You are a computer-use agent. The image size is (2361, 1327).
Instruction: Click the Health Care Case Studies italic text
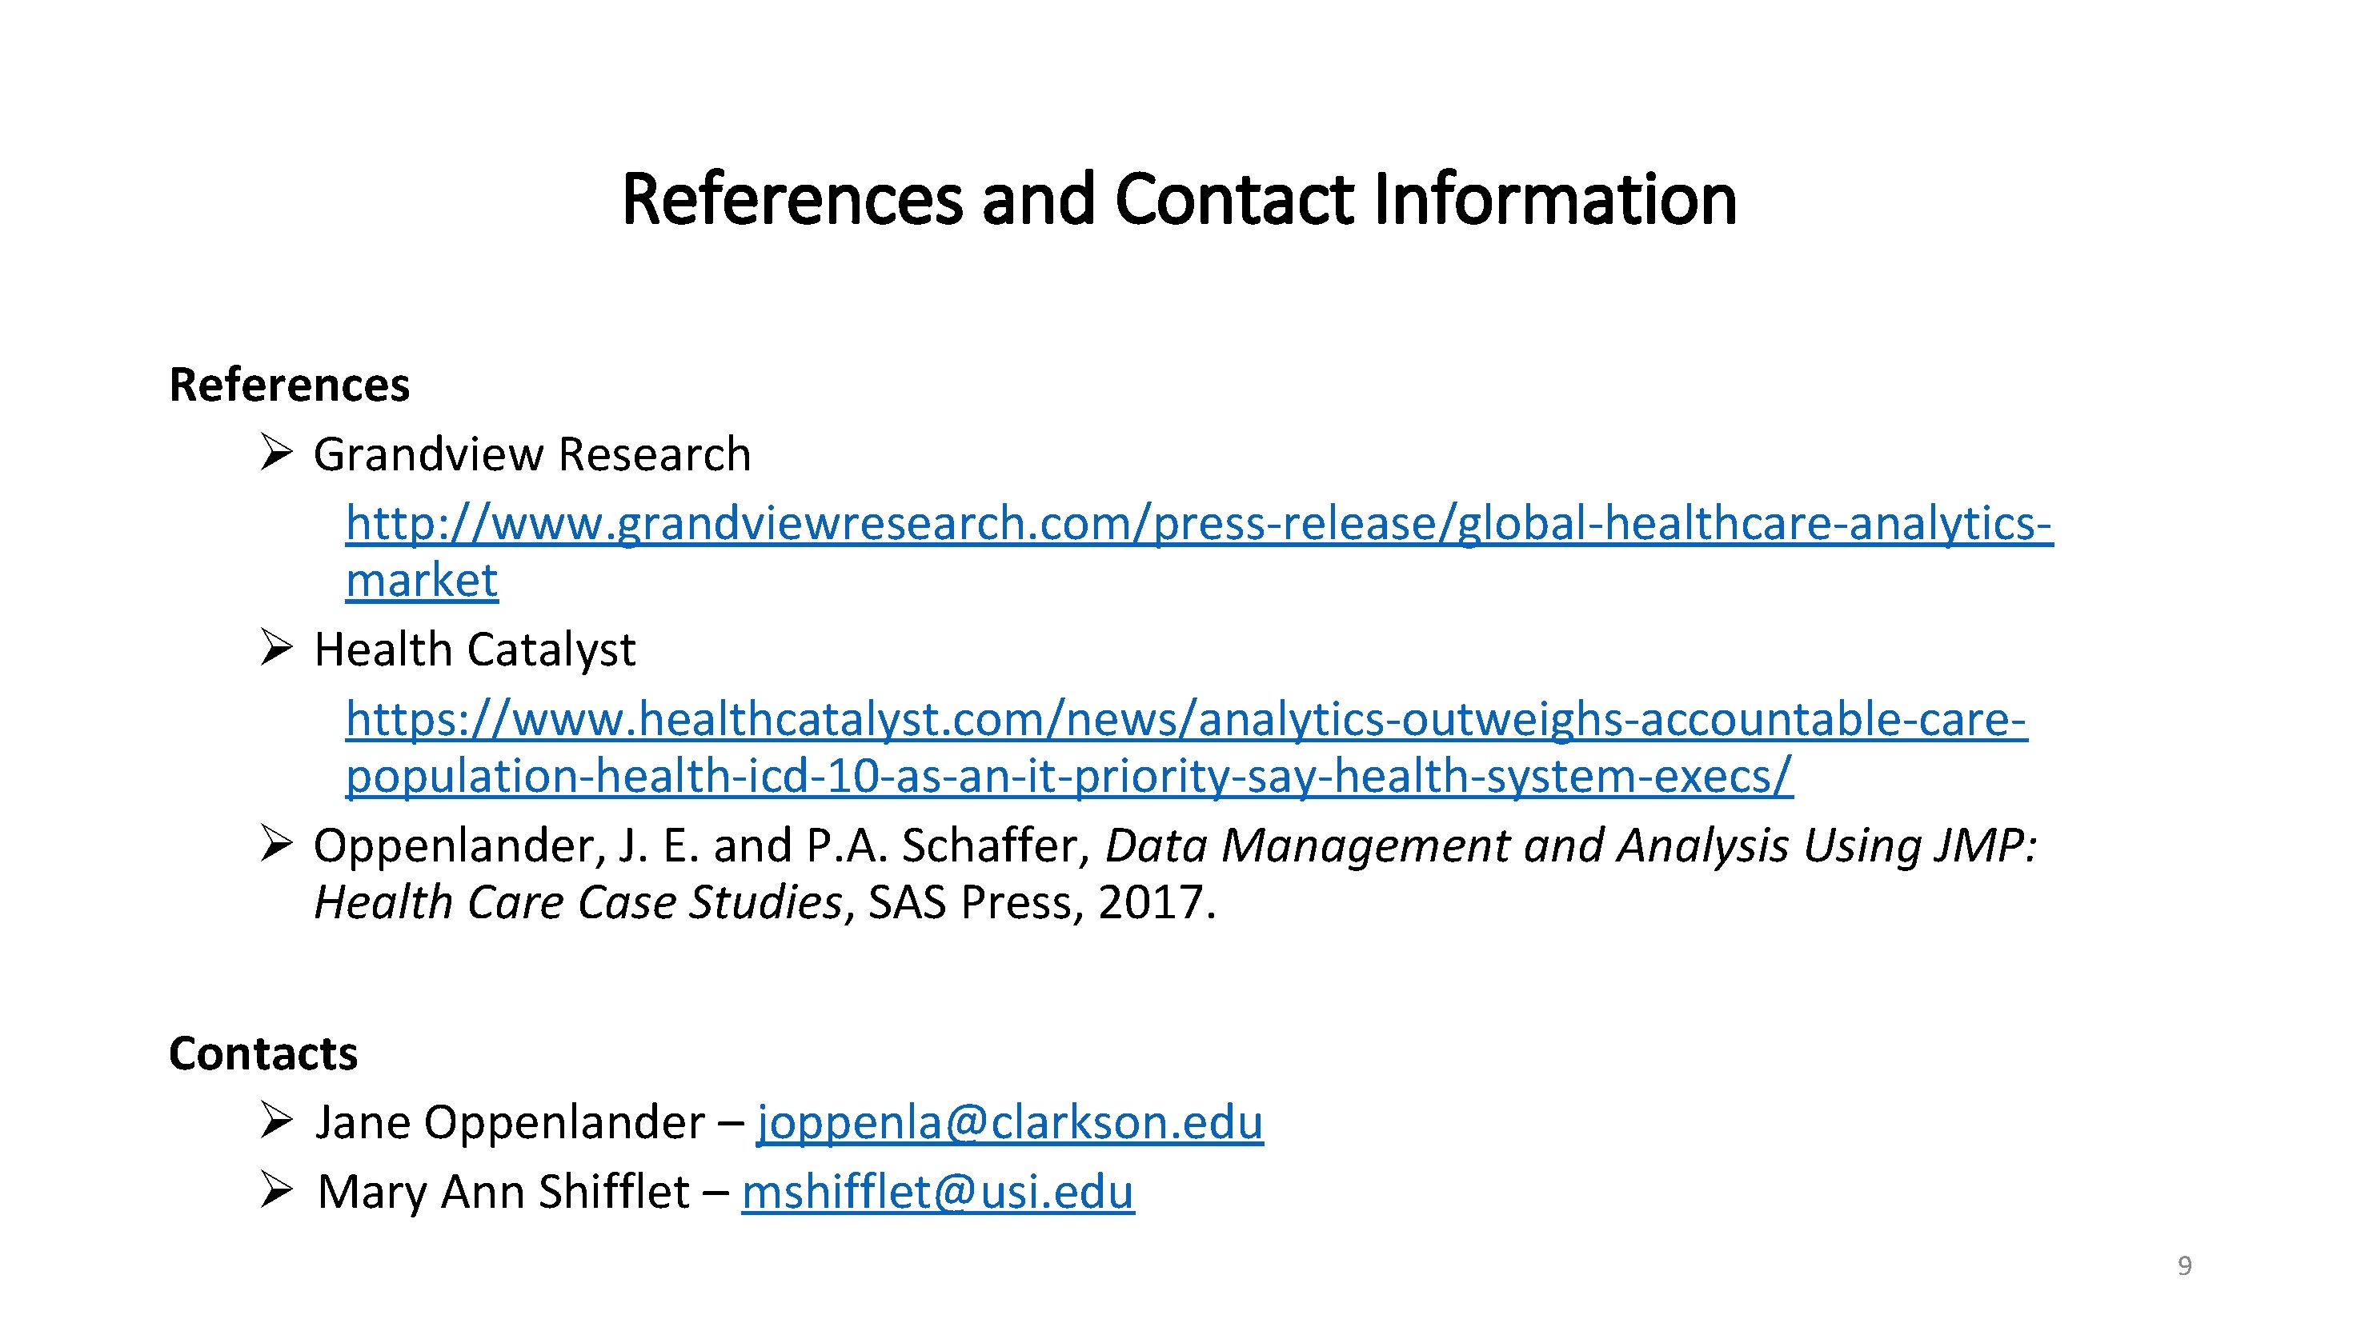click(579, 903)
